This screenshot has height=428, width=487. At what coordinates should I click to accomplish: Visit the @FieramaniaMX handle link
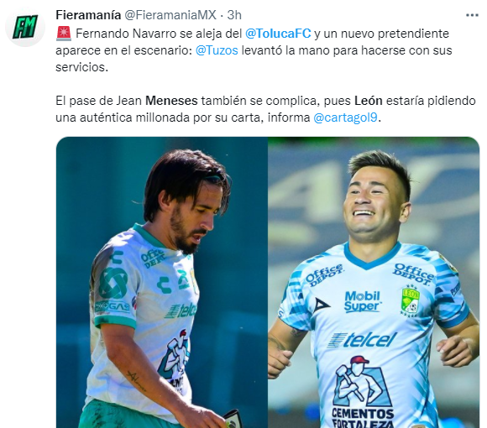(170, 15)
